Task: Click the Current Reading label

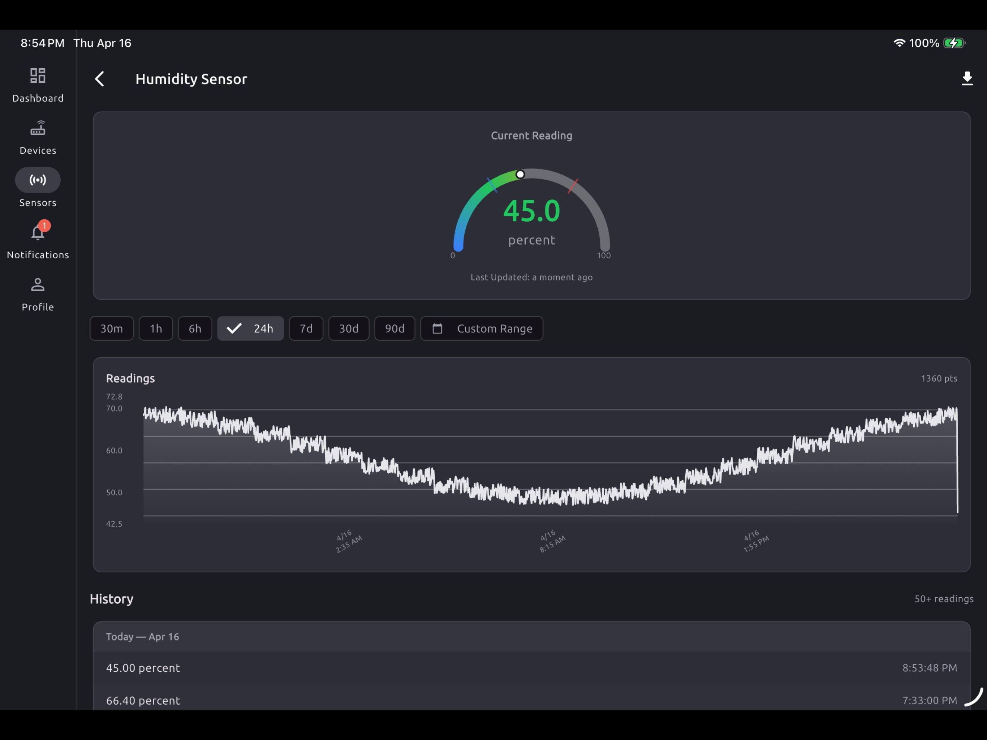Action: pos(531,136)
